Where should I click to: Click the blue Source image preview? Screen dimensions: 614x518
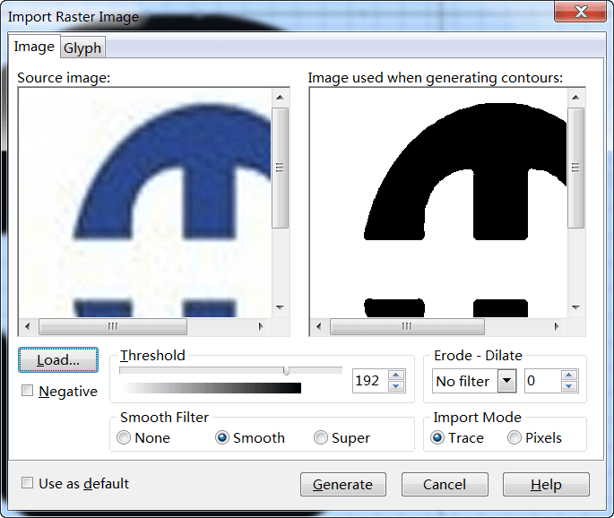click(145, 203)
